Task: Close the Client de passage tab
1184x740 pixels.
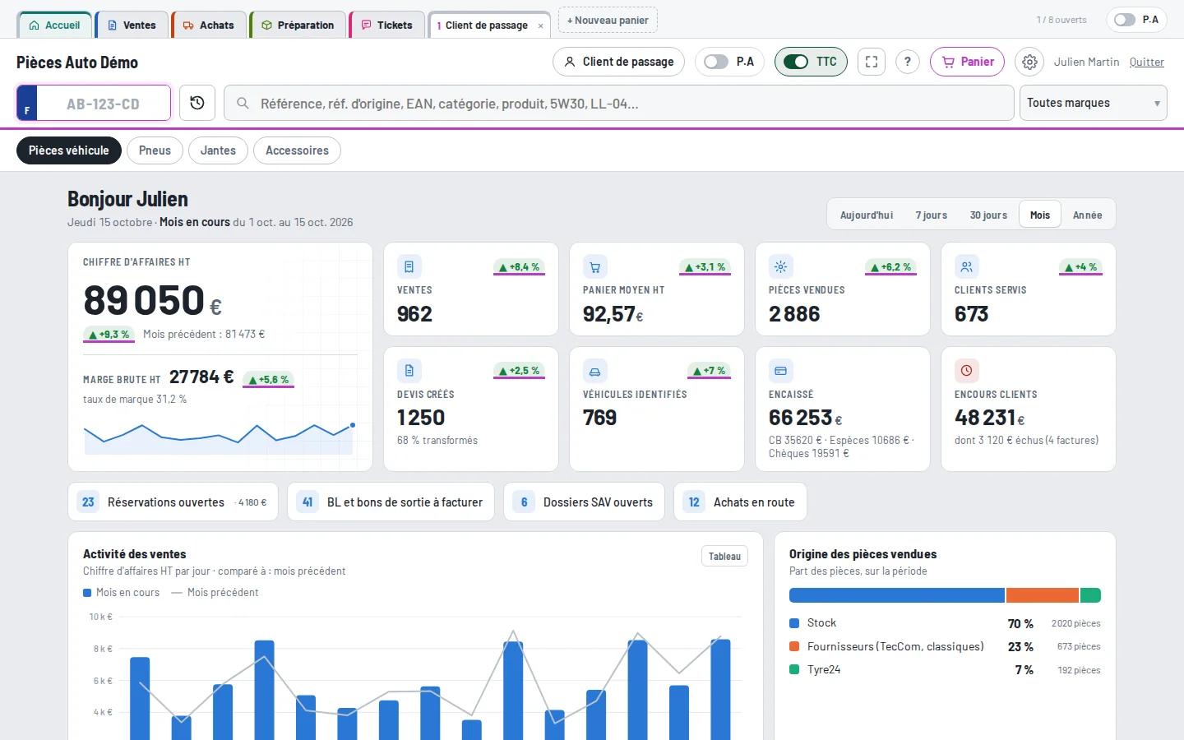Action: pyautogui.click(x=540, y=25)
